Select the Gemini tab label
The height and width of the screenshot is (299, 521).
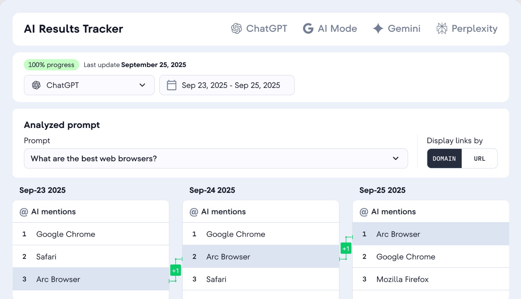404,29
